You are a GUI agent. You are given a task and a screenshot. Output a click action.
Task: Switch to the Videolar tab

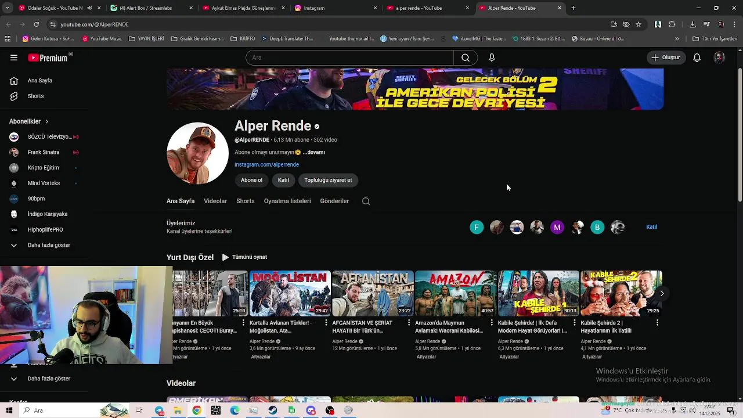click(215, 201)
